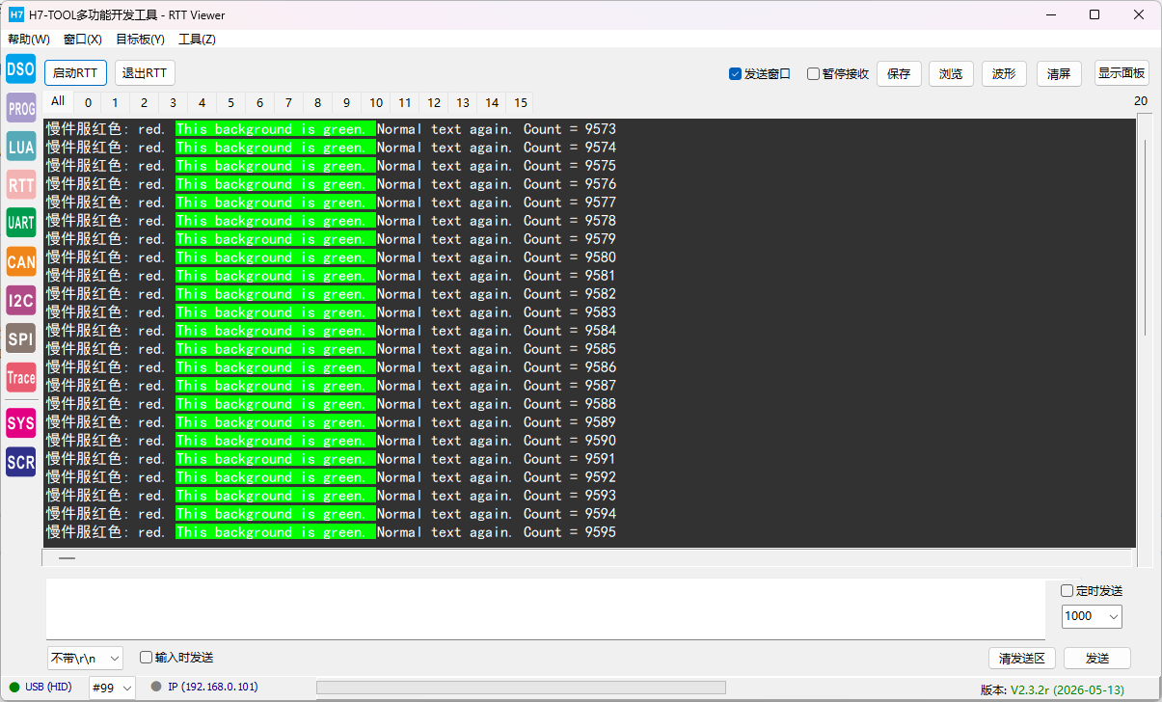Uncheck the 发送窗口 checkbox
1162x702 pixels.
[x=736, y=73]
